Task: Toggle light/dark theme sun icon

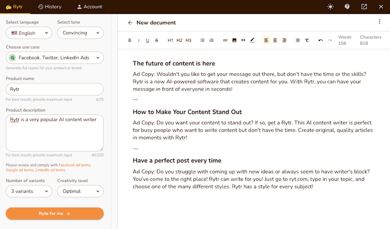Action: 331,7
